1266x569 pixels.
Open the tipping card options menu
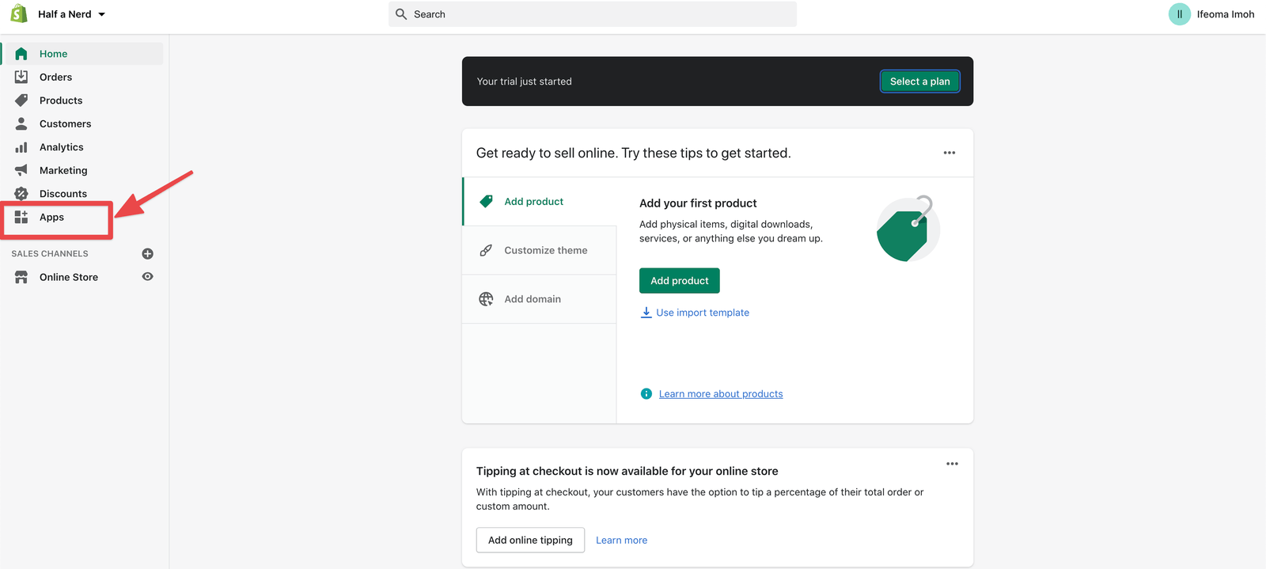click(952, 464)
